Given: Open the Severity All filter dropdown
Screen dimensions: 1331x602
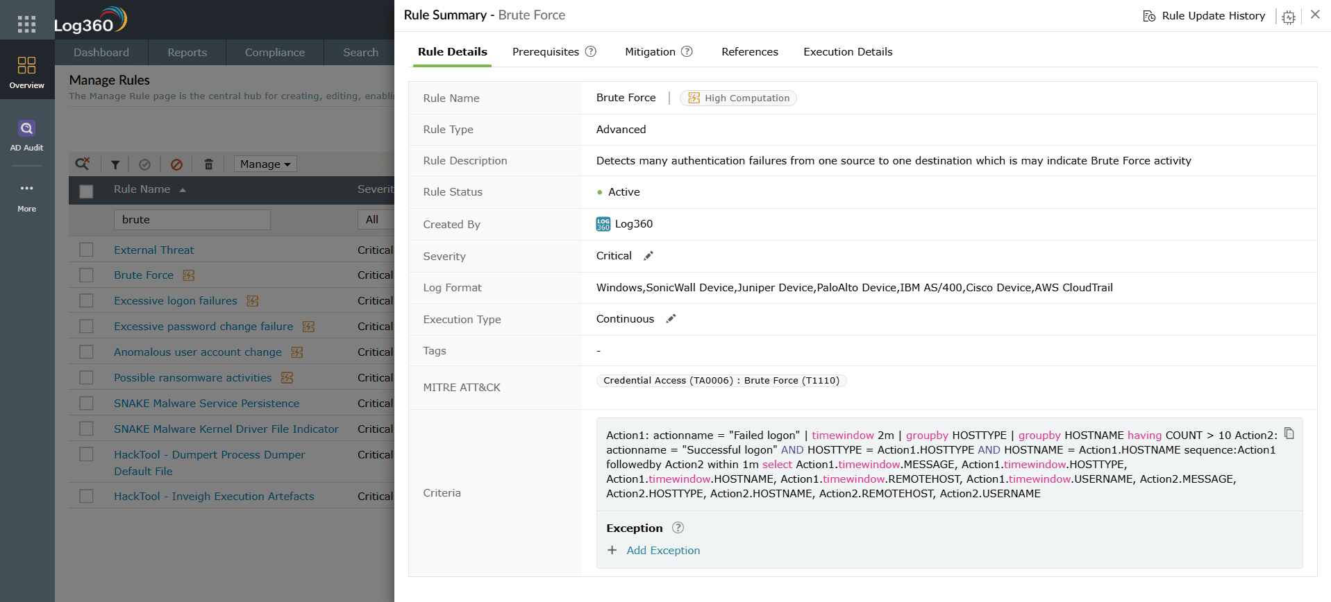Looking at the screenshot, I should [x=376, y=220].
